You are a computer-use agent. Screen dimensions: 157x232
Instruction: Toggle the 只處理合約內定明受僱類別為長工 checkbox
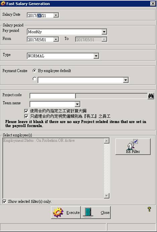[x=26, y=116]
